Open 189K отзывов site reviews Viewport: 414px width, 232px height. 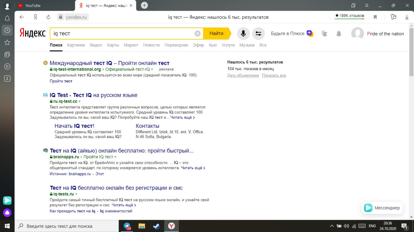350,15
